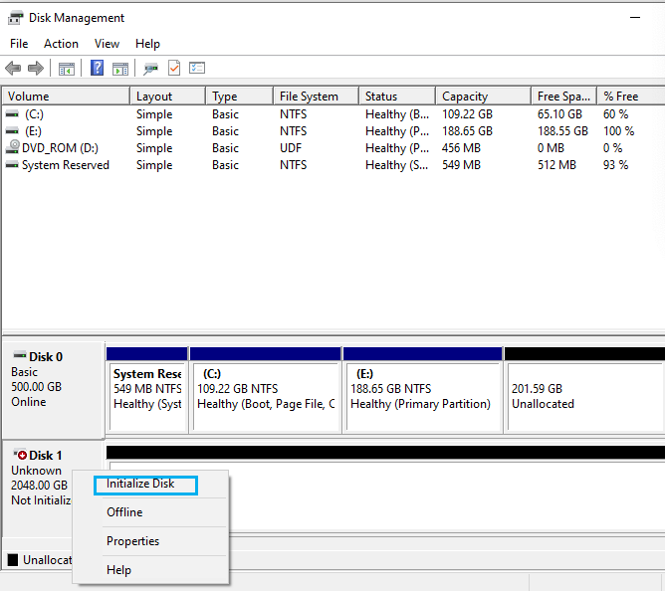The width and height of the screenshot is (665, 591).
Task: Click the Connect/Refresh disk toolbar icon
Action: [x=150, y=69]
